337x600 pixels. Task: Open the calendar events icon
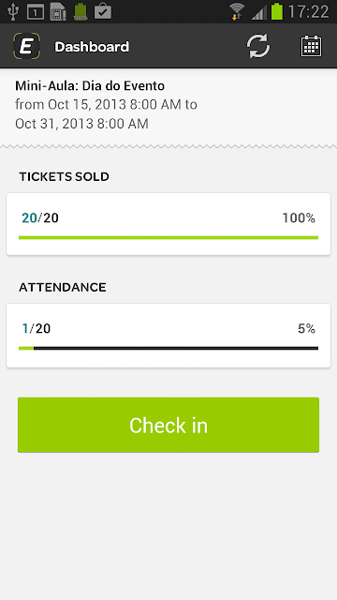pyautogui.click(x=311, y=47)
